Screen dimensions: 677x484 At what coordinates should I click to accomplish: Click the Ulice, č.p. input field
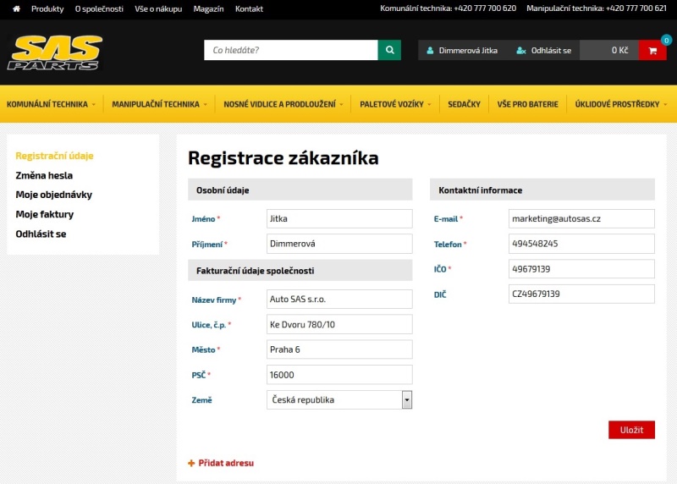(x=339, y=325)
